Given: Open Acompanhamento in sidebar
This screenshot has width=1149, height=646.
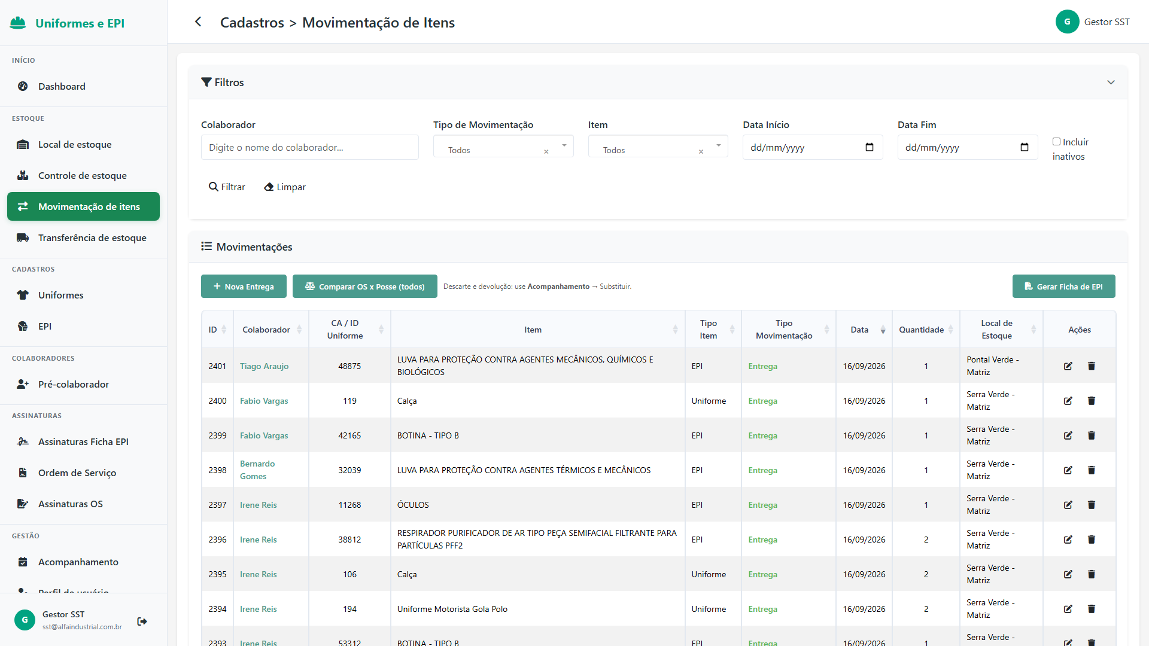Looking at the screenshot, I should tap(83, 562).
